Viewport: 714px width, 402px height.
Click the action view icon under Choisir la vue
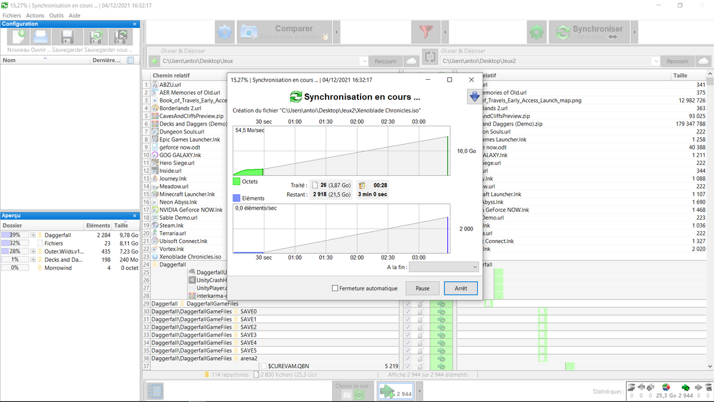click(x=359, y=394)
